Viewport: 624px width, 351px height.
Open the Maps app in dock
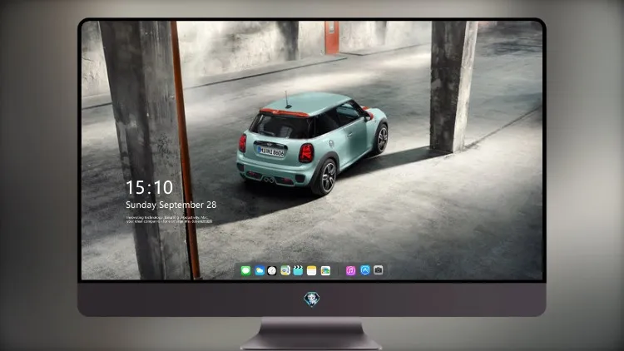coord(285,270)
